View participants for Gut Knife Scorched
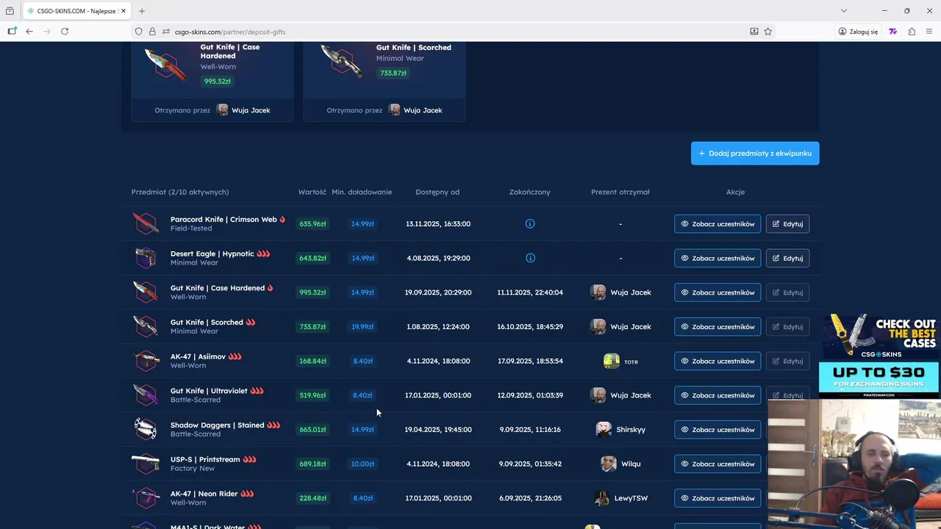Screen dimensions: 941x529 [718, 326]
